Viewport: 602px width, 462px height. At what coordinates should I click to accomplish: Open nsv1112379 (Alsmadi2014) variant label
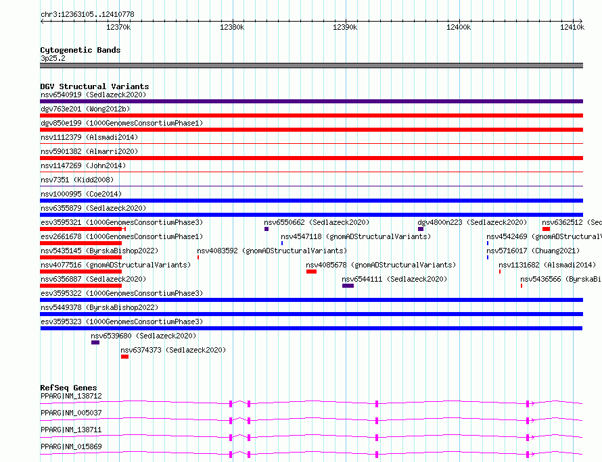pos(89,137)
